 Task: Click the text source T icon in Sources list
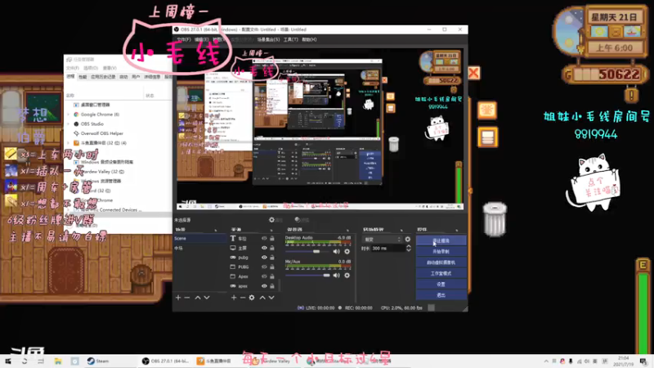pyautogui.click(x=233, y=238)
